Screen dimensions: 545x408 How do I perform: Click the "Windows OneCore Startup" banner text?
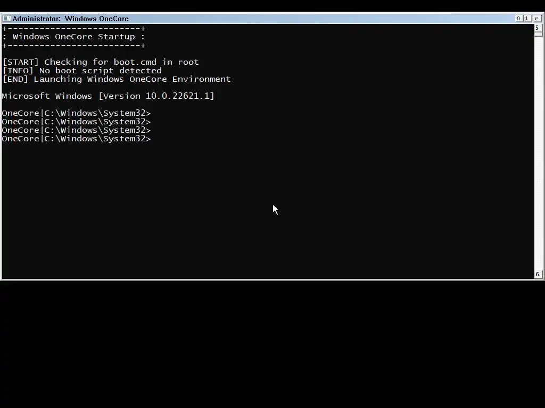73,37
